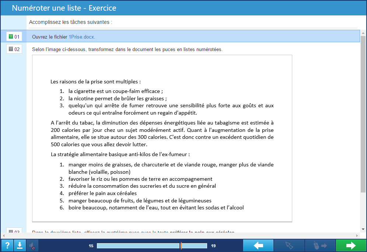Click the vertical scrollbar thumb

(x=363, y=114)
